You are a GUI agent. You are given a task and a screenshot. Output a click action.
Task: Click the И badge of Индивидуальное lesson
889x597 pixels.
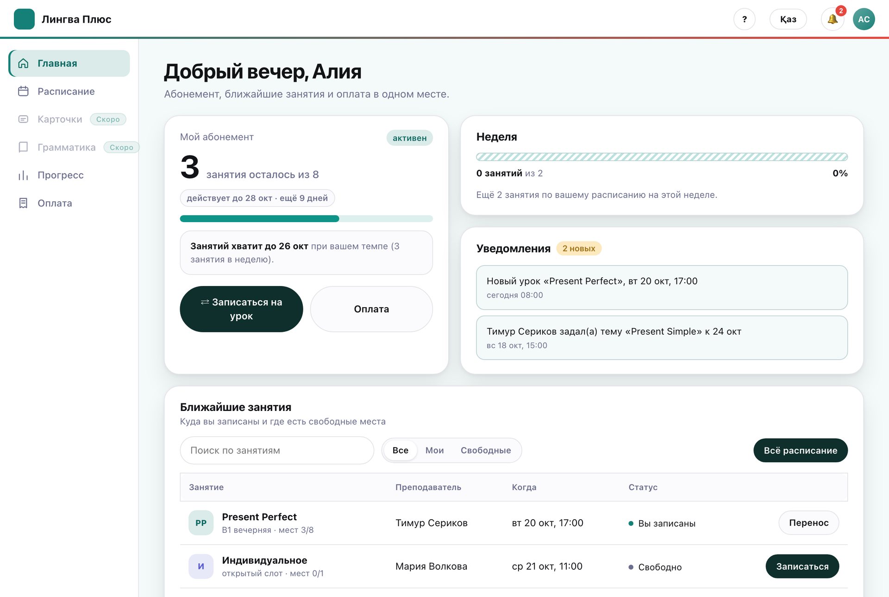201,566
